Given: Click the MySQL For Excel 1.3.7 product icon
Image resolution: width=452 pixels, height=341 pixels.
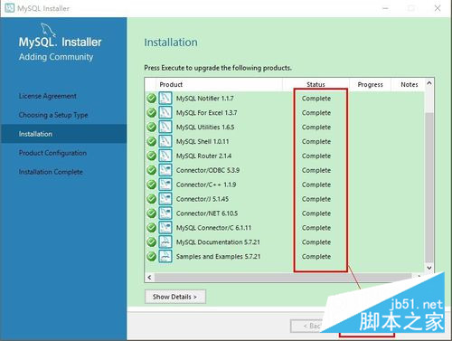Looking at the screenshot, I should click(x=165, y=113).
